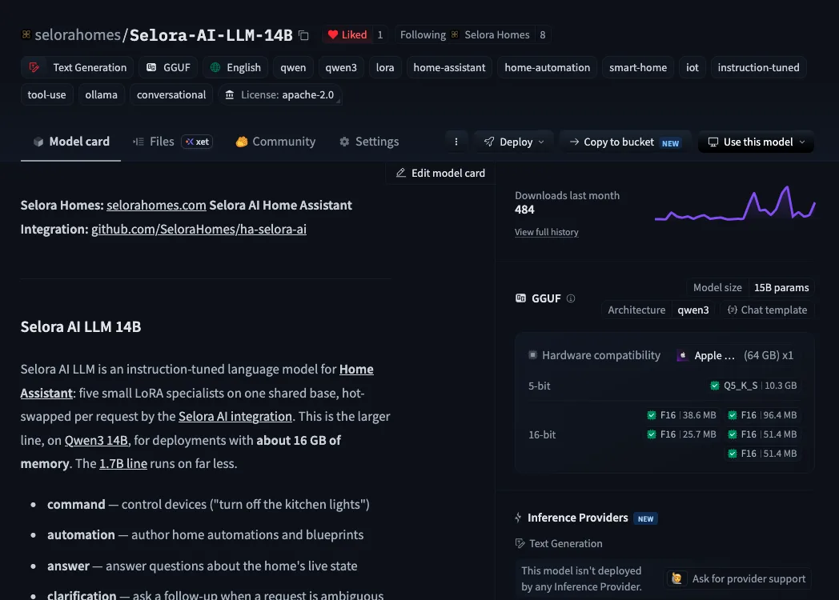Select the Q5_K_S 10.3 GB quantization
The width and height of the screenshot is (839, 600).
(753, 386)
